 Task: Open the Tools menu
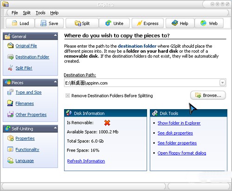coord(40,13)
